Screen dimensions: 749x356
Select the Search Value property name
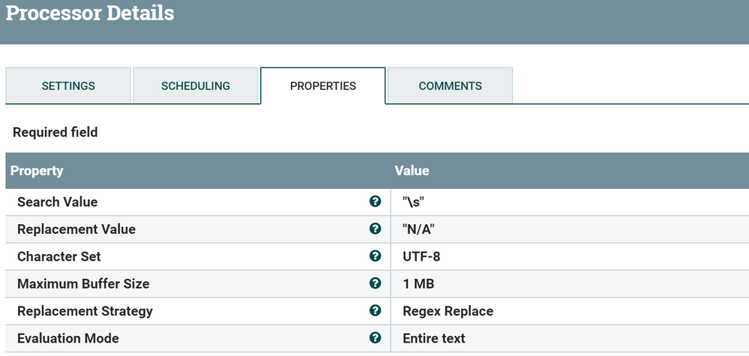pos(57,202)
